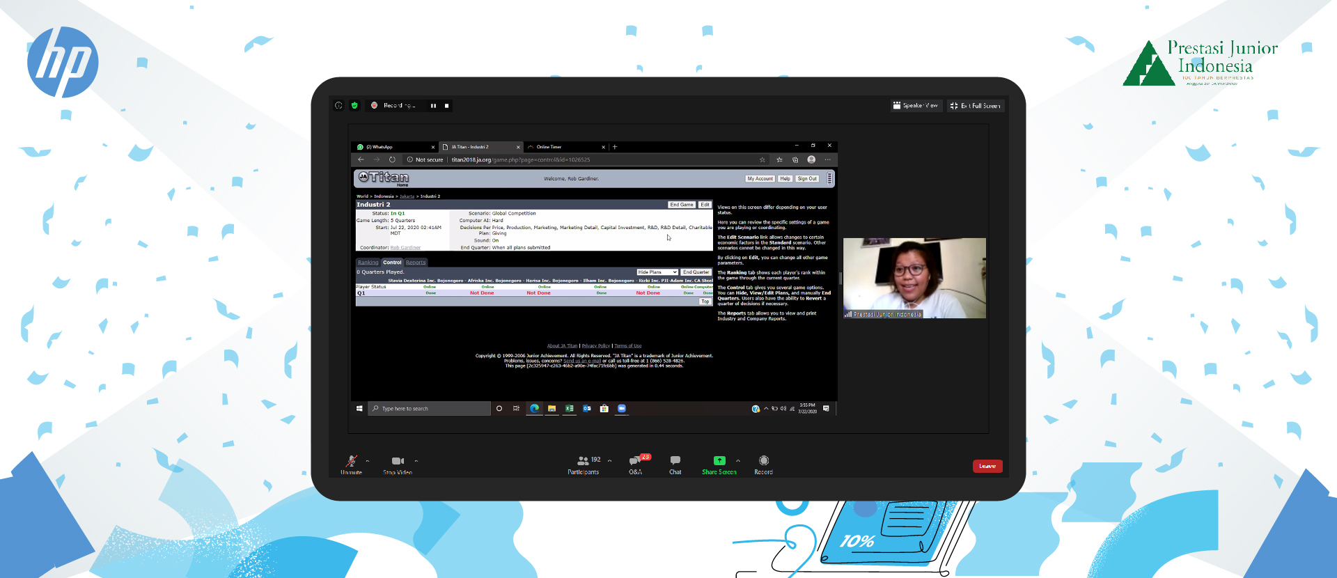The width and height of the screenshot is (1337, 578).
Task: Expand the Share Screen options arrow
Action: click(738, 461)
